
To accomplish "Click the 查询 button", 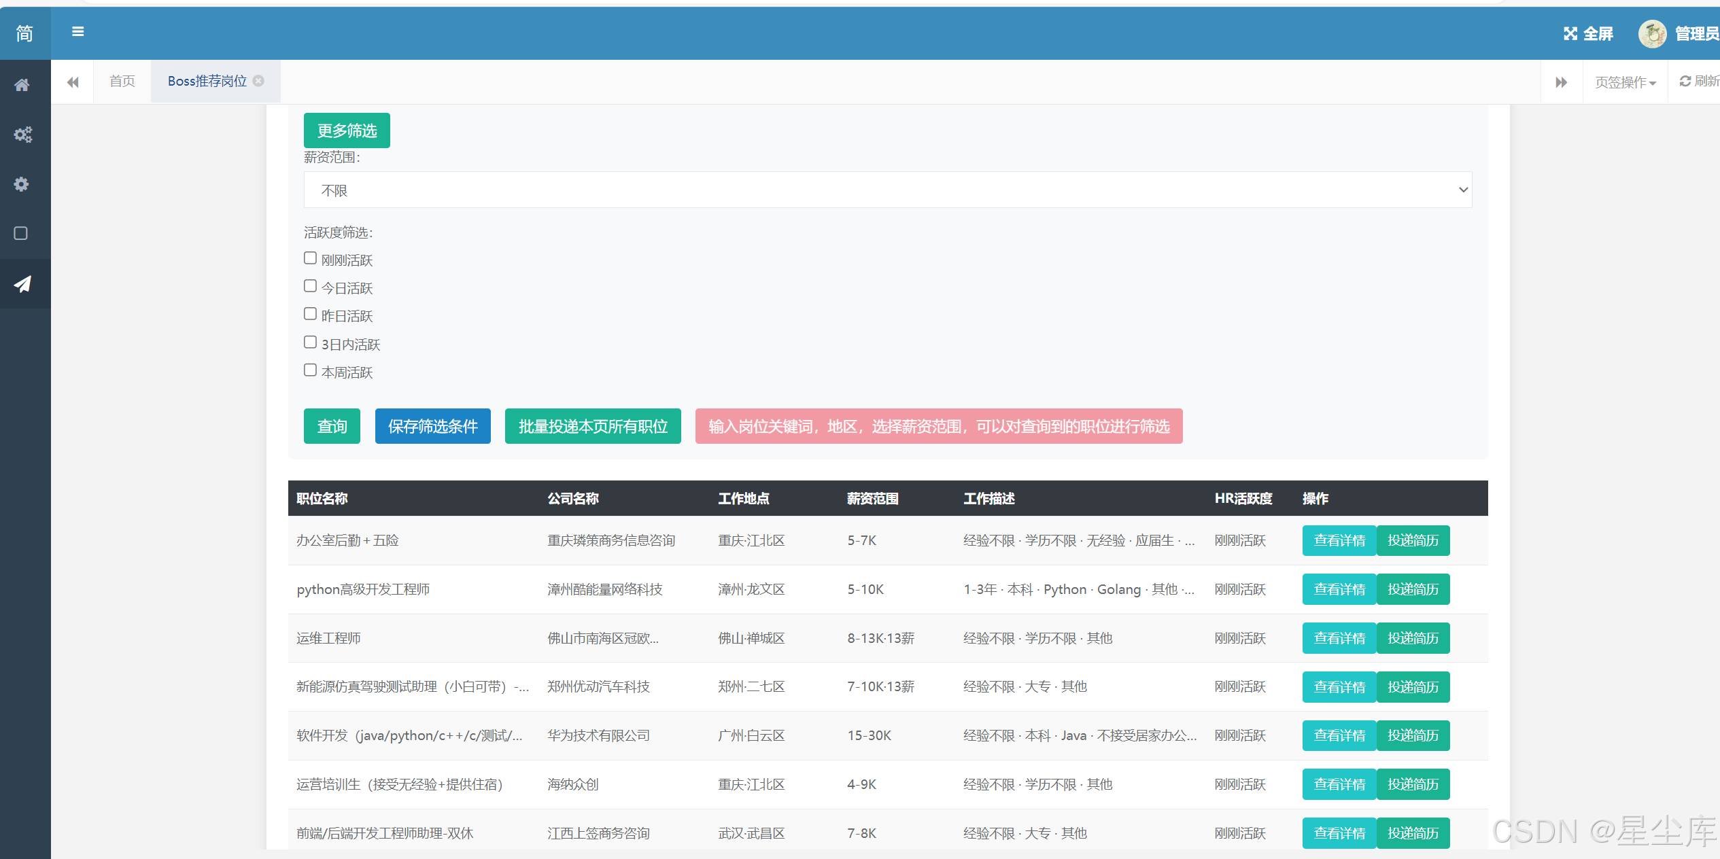I will click(332, 426).
